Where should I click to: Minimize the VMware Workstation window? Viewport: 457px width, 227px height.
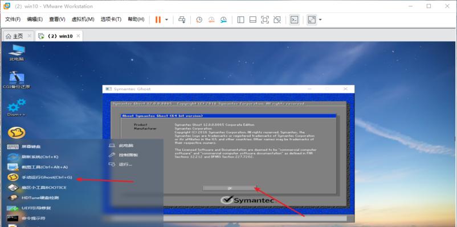click(410, 6)
